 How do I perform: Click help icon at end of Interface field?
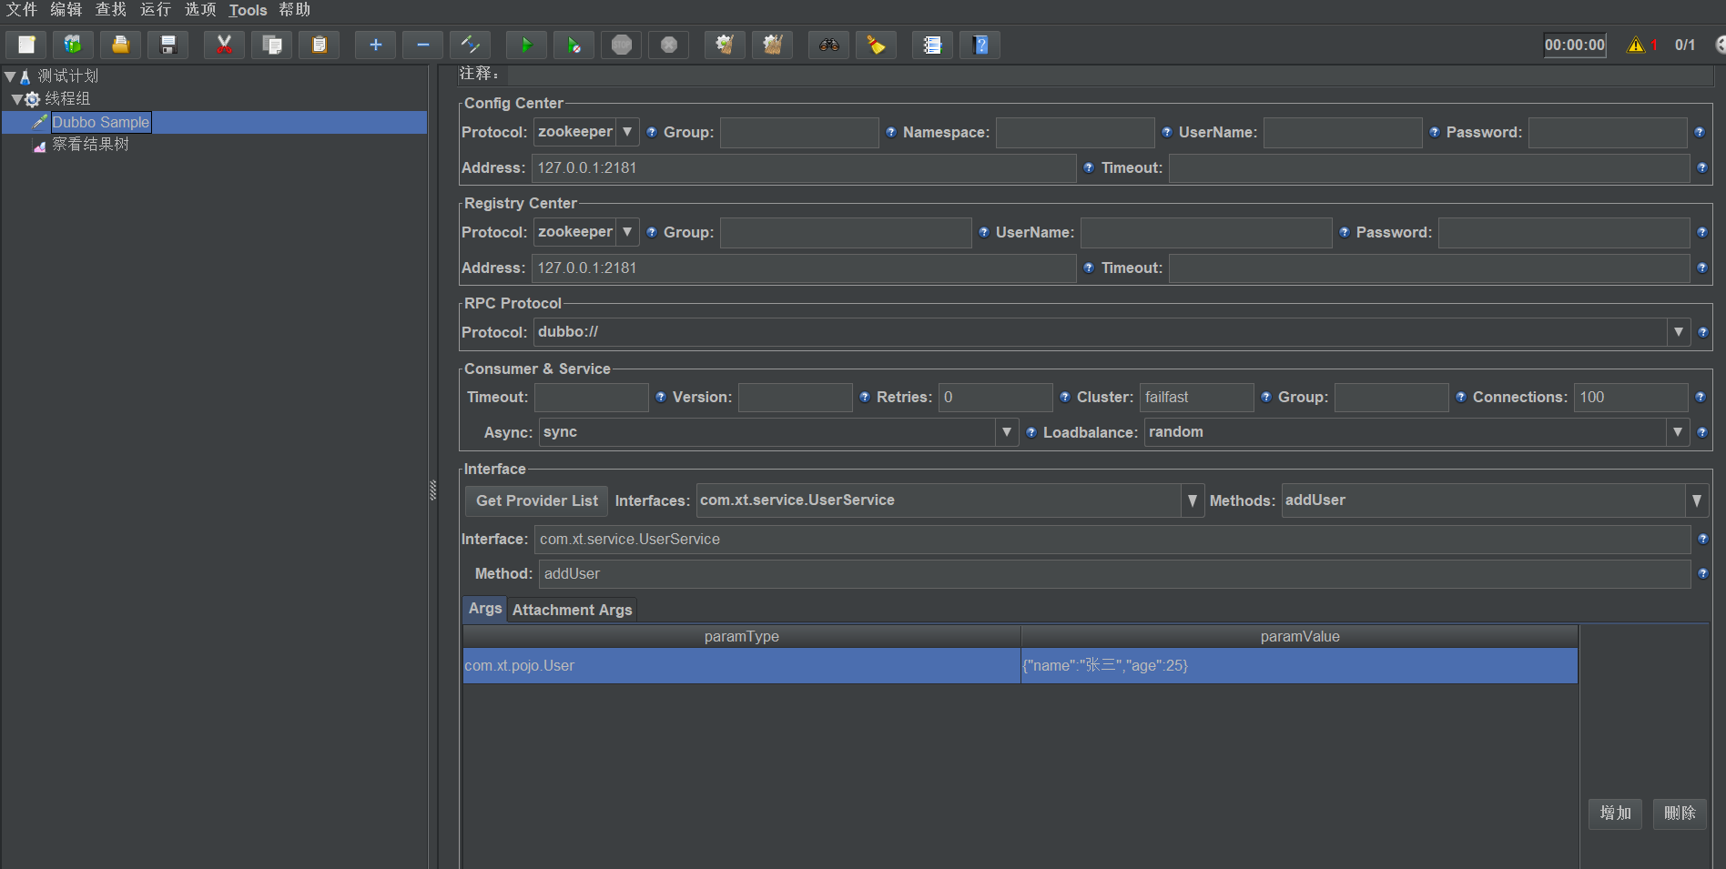coord(1702,539)
